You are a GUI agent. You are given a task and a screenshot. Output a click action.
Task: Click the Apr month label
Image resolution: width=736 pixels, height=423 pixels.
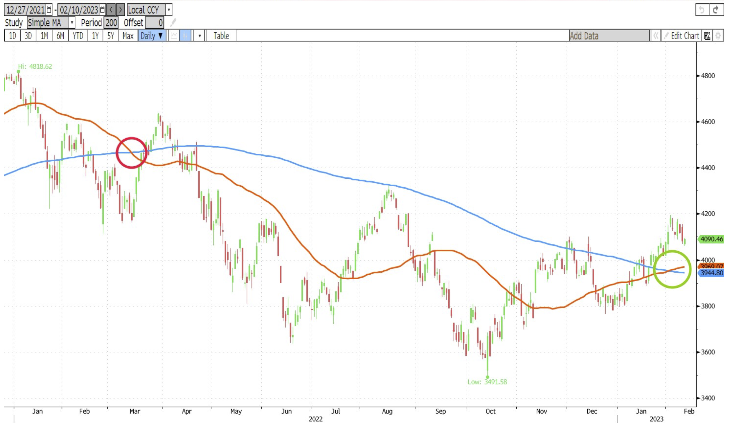187,411
